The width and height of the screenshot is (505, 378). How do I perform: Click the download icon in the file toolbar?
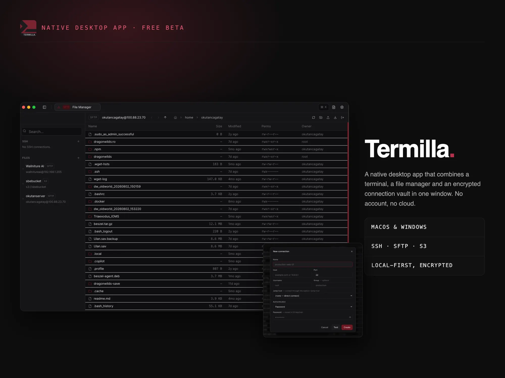pos(335,117)
